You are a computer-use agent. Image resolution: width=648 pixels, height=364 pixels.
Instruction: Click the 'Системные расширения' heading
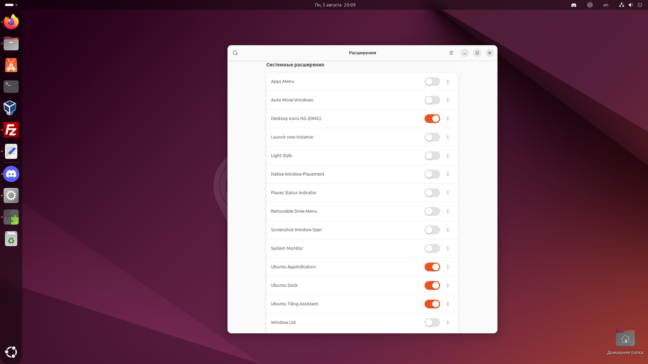(x=295, y=65)
